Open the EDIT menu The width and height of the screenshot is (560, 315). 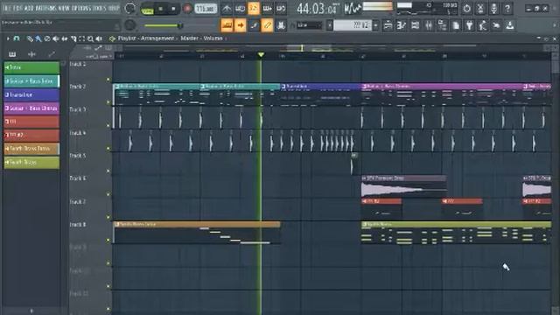pos(17,8)
